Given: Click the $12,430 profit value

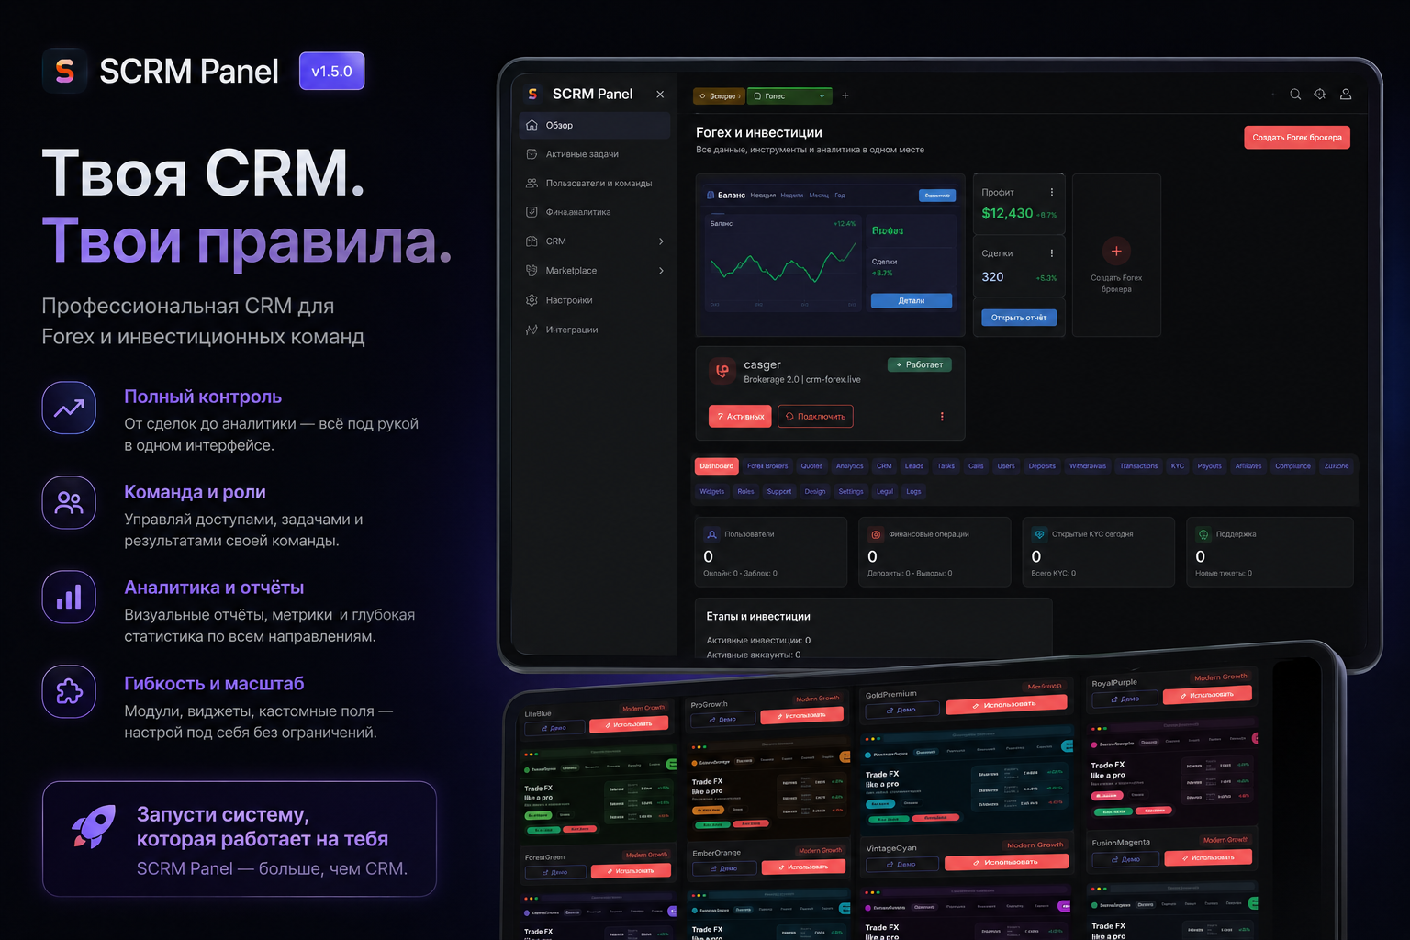Looking at the screenshot, I should pos(1007,213).
